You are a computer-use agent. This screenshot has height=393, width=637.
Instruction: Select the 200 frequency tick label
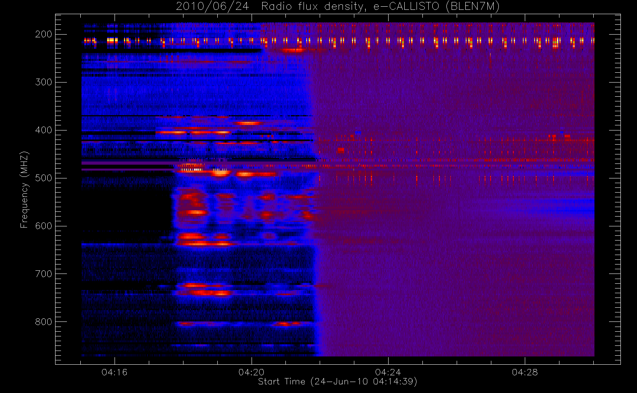(x=44, y=34)
